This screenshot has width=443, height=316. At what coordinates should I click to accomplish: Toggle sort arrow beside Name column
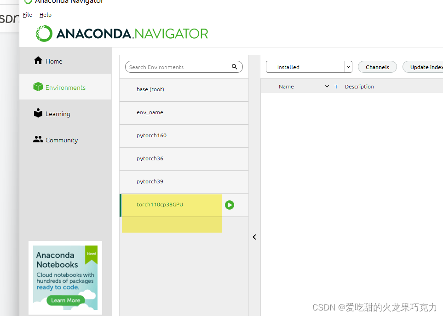327,86
